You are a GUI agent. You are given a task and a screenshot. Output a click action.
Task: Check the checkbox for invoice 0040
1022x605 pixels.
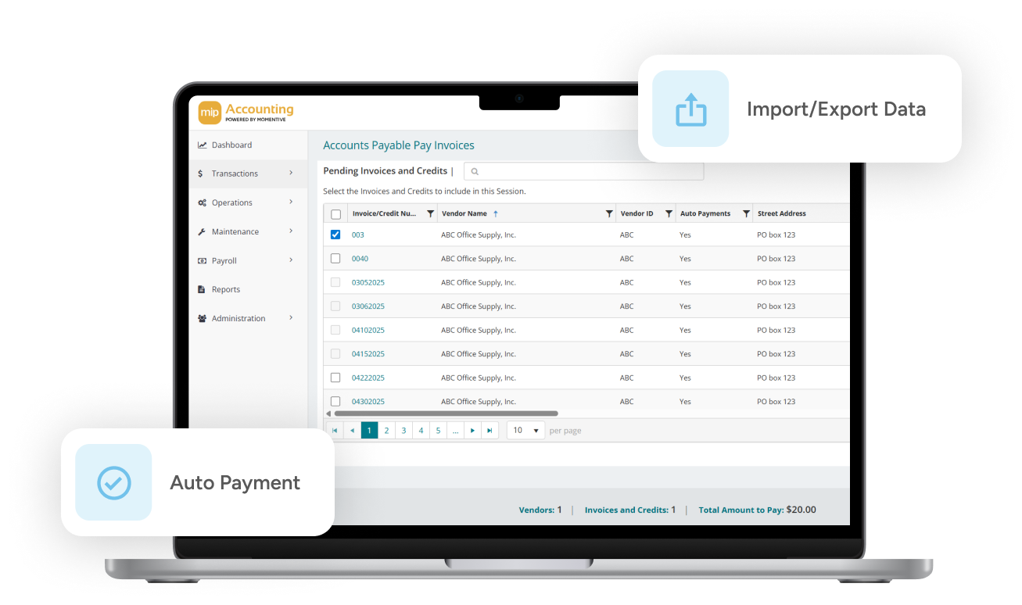coord(335,258)
